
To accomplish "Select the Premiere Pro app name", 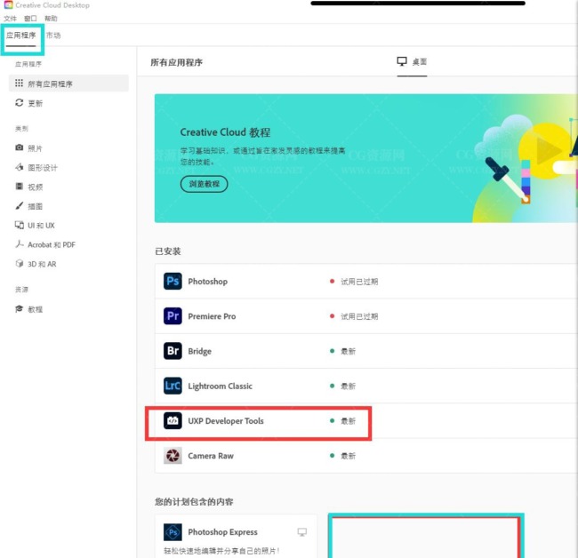I will point(212,316).
